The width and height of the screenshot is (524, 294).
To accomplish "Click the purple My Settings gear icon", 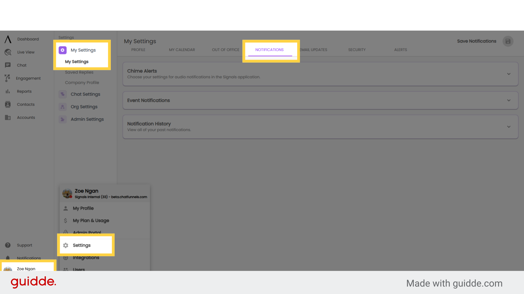I will (62, 50).
